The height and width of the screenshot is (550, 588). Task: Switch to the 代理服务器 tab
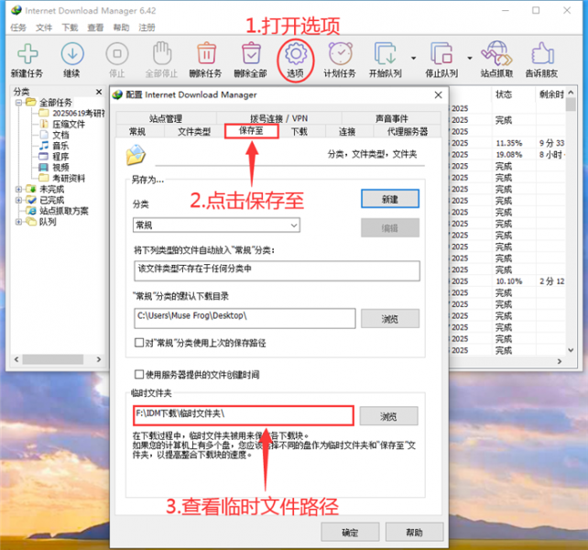click(x=408, y=131)
